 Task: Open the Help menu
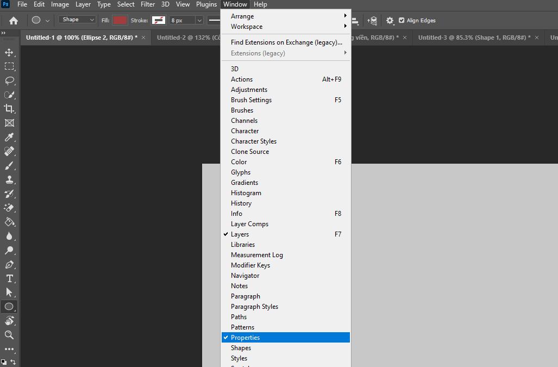click(x=260, y=4)
